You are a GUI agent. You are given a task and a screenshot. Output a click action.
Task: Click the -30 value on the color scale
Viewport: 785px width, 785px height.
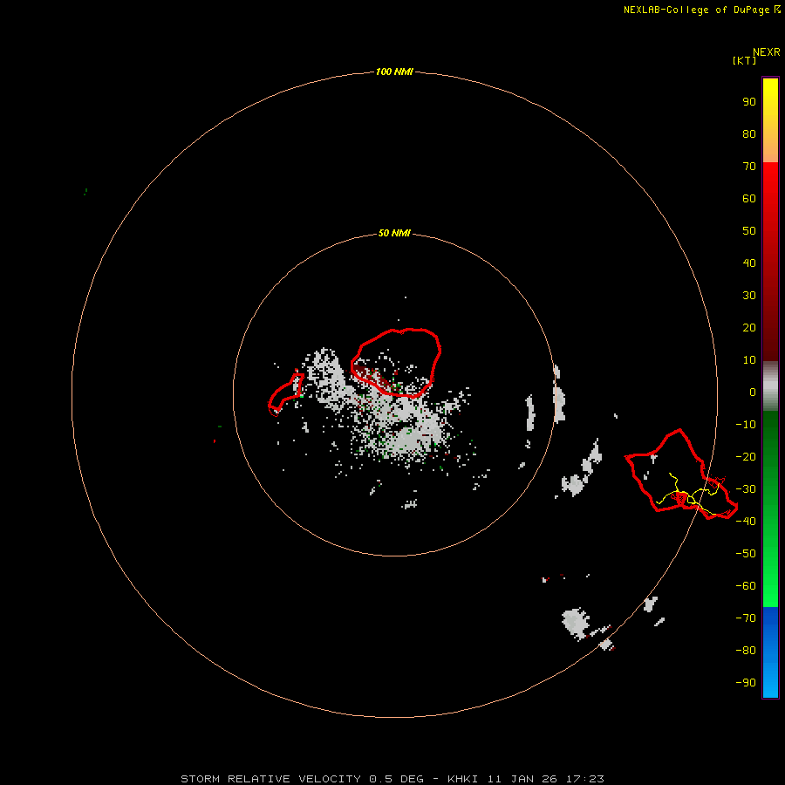[746, 489]
